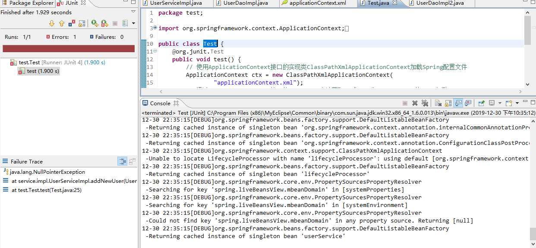Toggle show console on standard out change

[458, 103]
